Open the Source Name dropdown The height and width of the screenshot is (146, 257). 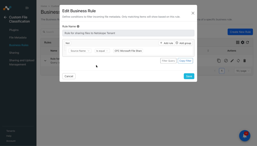(x=80, y=51)
